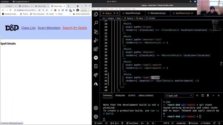Add a new terminal with plus icon

(197, 95)
